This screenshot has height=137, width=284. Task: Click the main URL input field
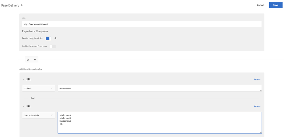click(x=142, y=24)
